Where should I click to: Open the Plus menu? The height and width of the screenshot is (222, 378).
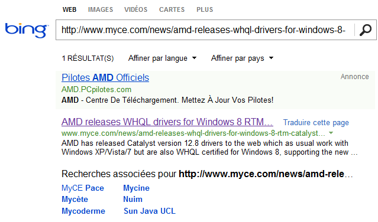[205, 9]
